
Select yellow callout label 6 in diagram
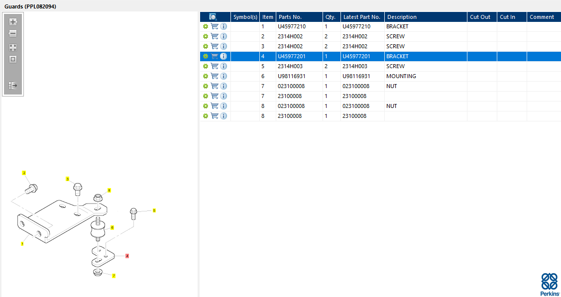[112, 227]
